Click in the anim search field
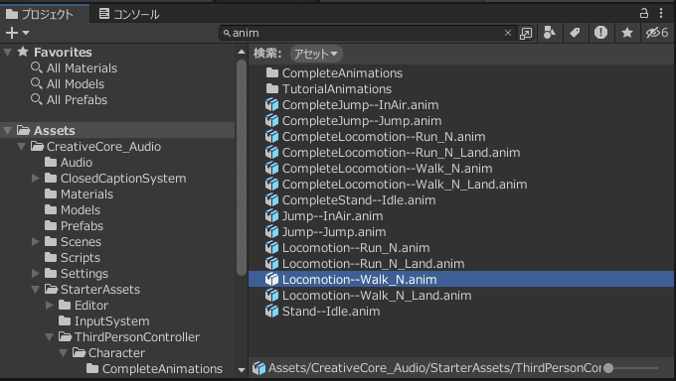Image resolution: width=676 pixels, height=381 pixels. pos(367,33)
